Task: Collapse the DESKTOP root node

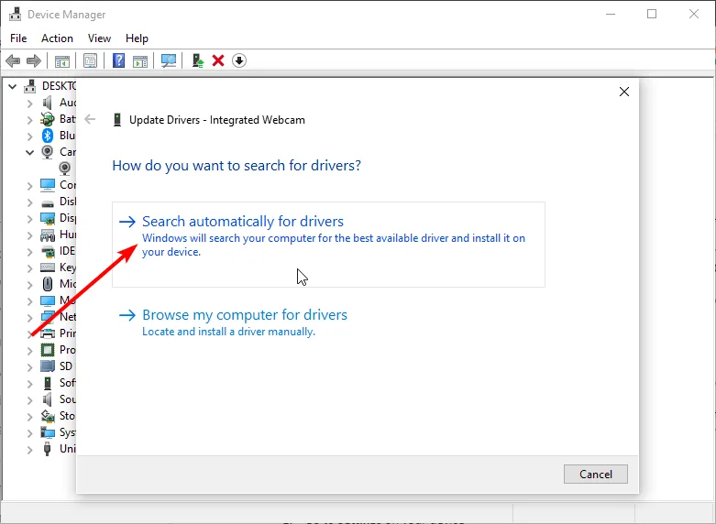Action: pos(13,86)
